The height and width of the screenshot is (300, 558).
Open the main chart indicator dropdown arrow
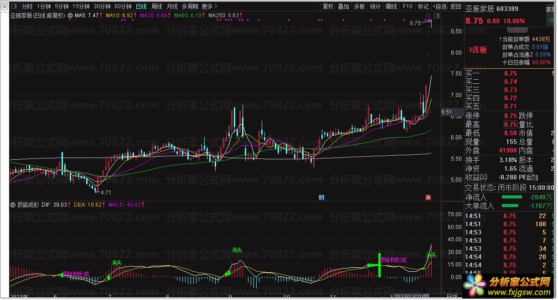pyautogui.click(x=70, y=15)
